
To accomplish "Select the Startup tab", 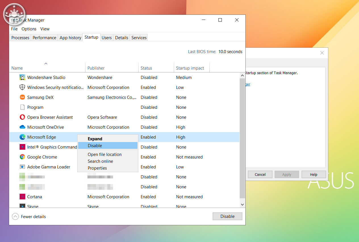I will tap(91, 37).
